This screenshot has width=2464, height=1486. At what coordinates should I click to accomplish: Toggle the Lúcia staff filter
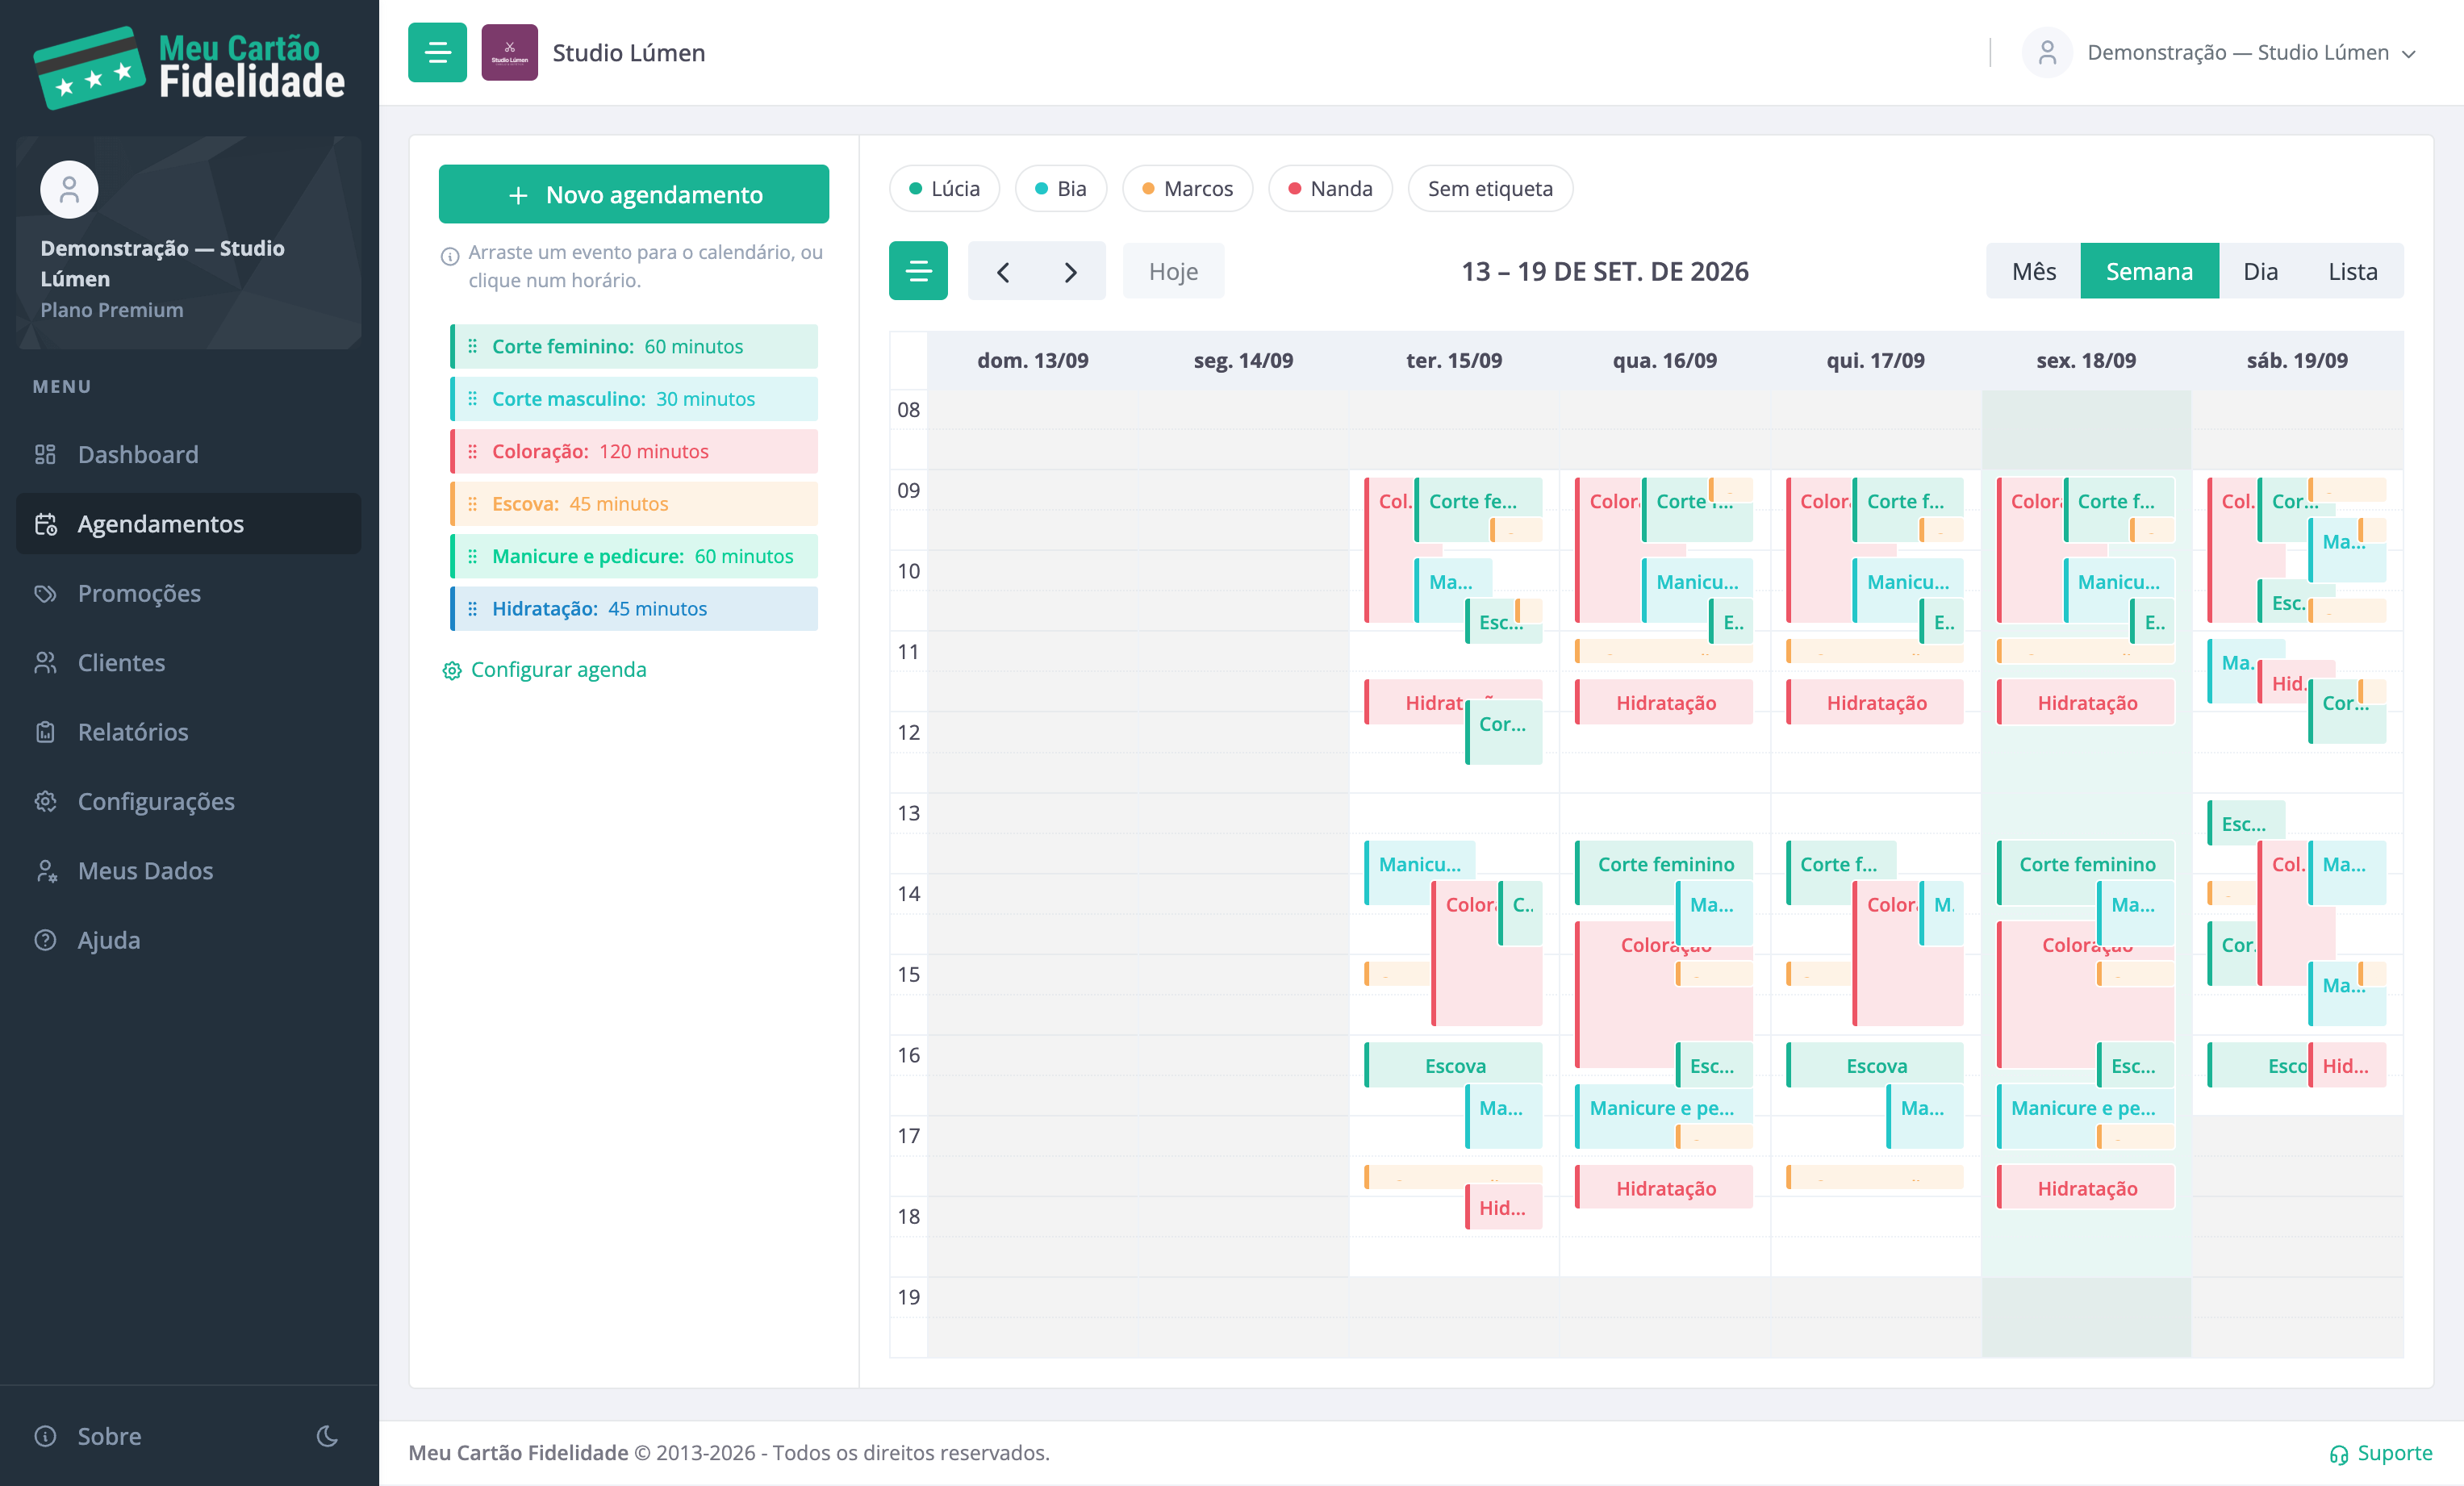click(944, 188)
